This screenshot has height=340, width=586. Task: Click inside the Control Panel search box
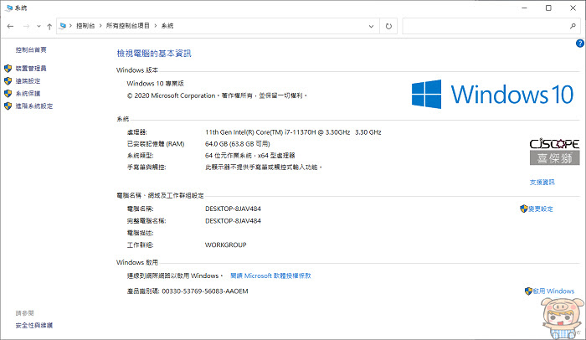tap(485, 26)
